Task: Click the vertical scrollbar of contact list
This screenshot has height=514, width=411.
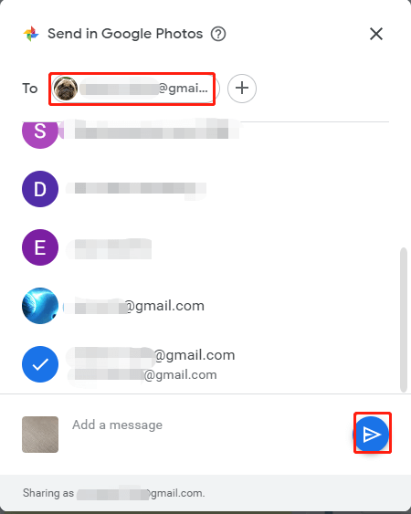Action: 404,320
